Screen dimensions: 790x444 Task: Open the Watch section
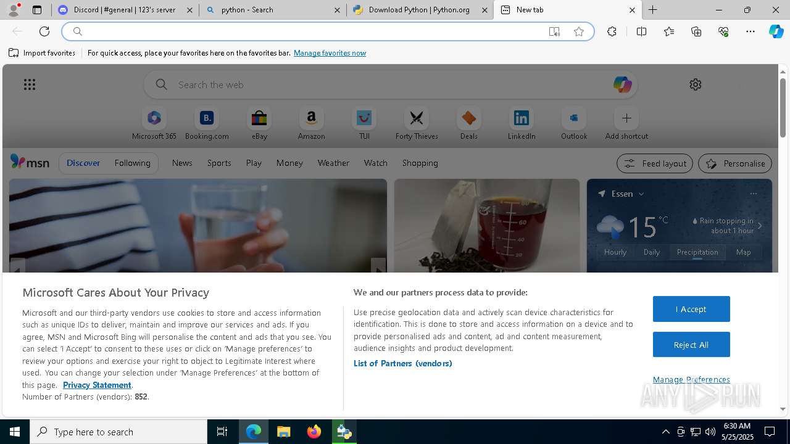(376, 163)
